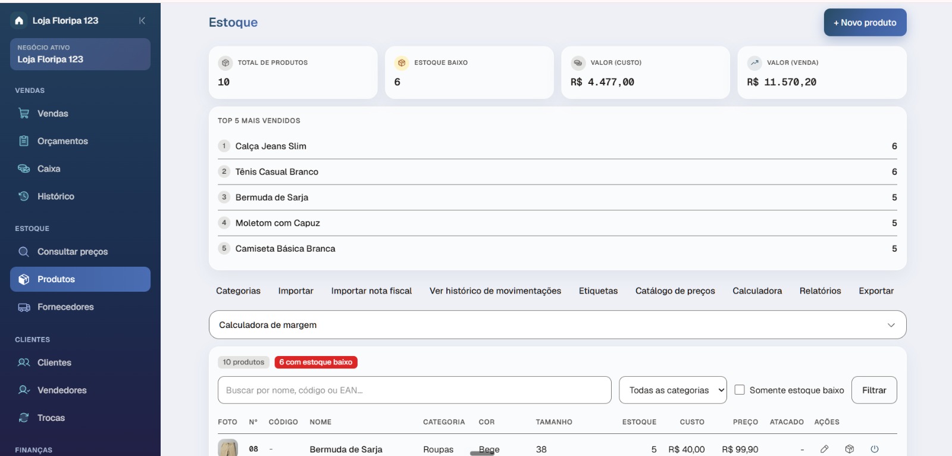Open Vendas from the sidebar cart icon

pos(24,113)
